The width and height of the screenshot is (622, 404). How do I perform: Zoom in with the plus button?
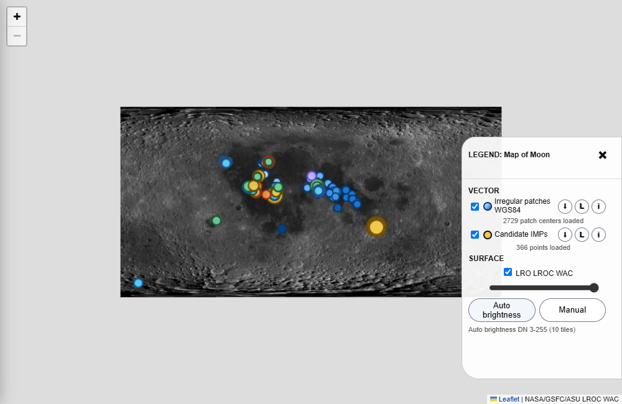(17, 17)
